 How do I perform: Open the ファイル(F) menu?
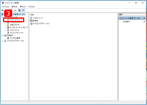tap(6, 7)
